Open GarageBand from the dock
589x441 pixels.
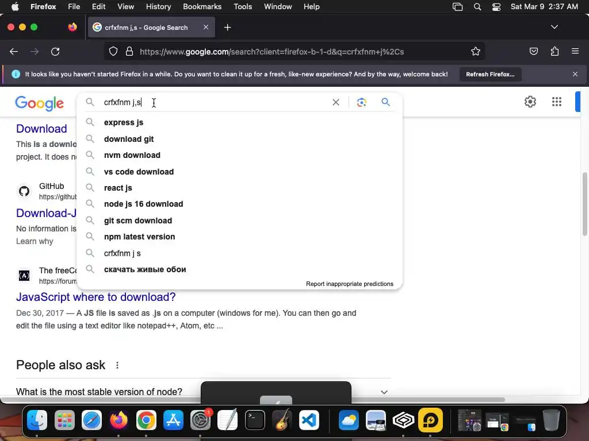click(x=282, y=420)
